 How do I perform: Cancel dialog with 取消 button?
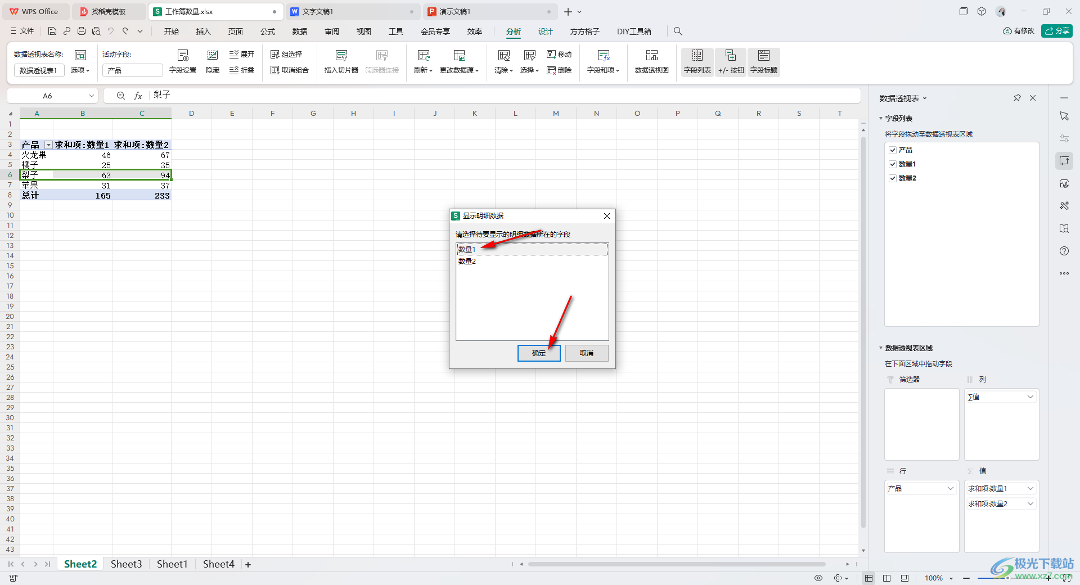pos(587,353)
